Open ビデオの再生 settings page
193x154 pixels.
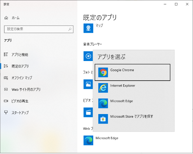16,101
